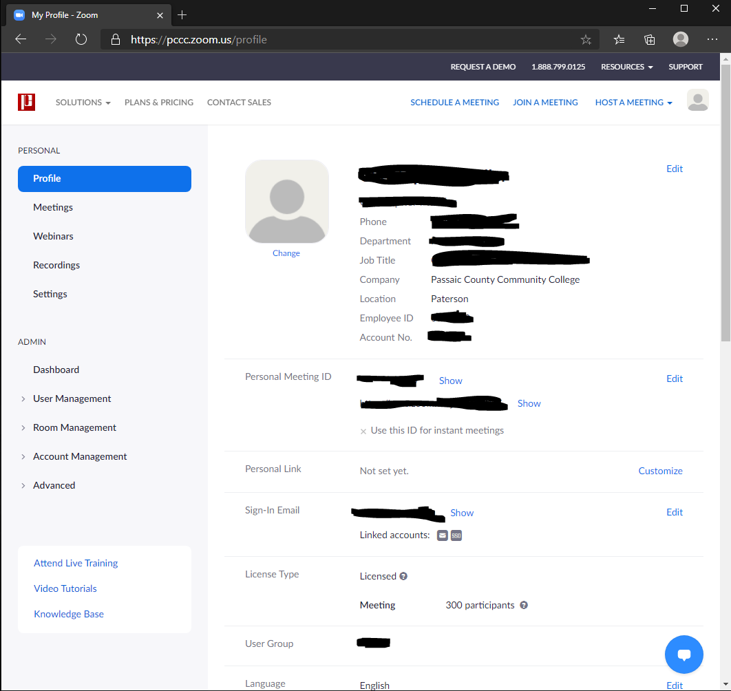This screenshot has height=691, width=731.
Task: Open browser collections icon
Action: tap(649, 40)
